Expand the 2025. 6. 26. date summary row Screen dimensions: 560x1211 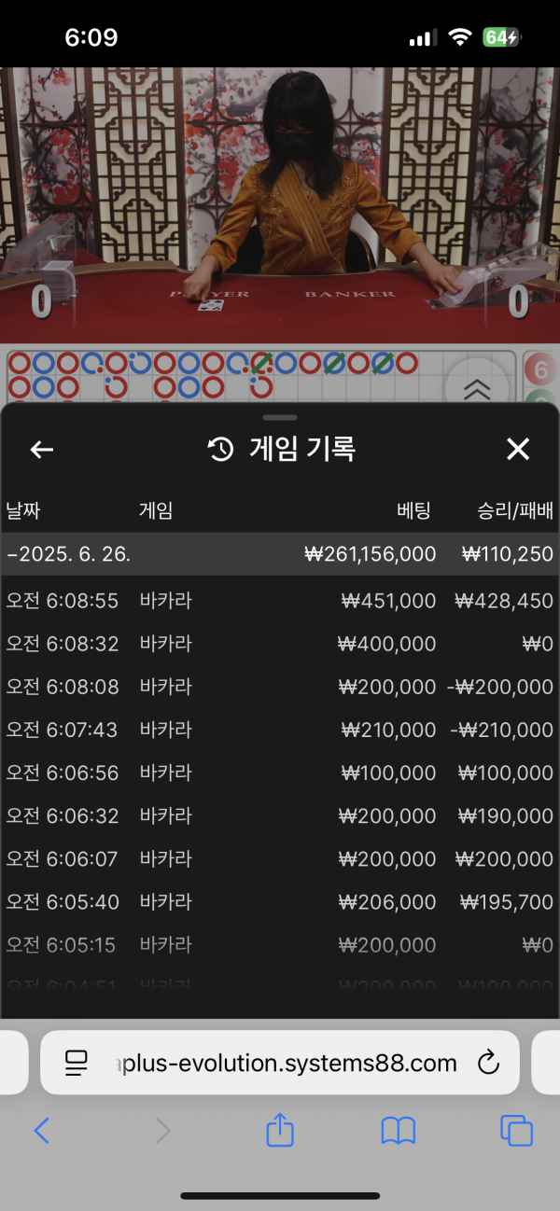coord(280,554)
